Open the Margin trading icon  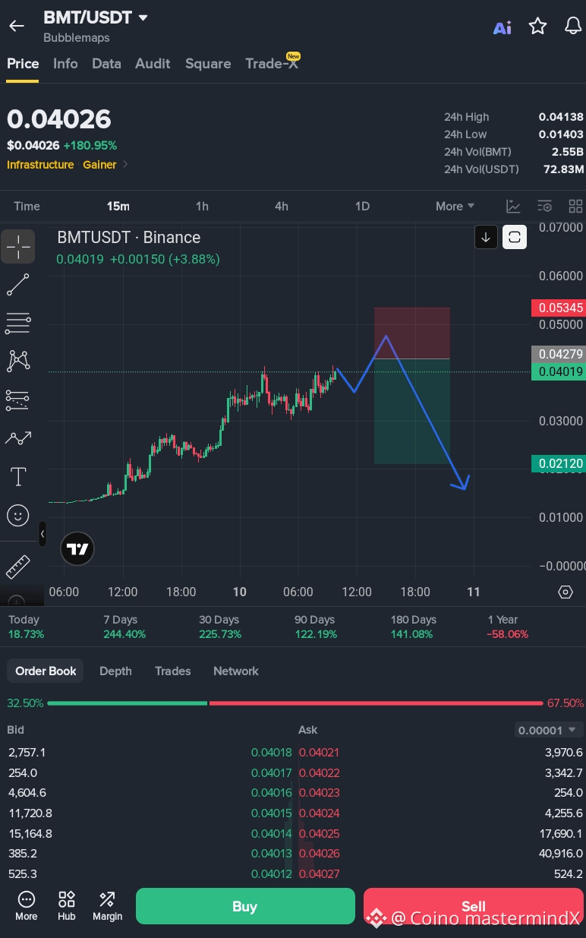(107, 906)
